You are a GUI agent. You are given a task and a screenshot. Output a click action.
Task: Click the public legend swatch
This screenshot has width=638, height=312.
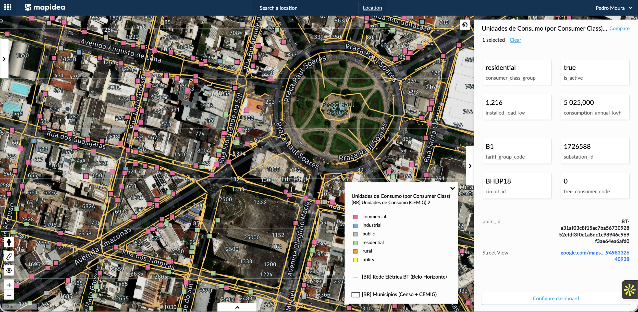[x=355, y=234]
